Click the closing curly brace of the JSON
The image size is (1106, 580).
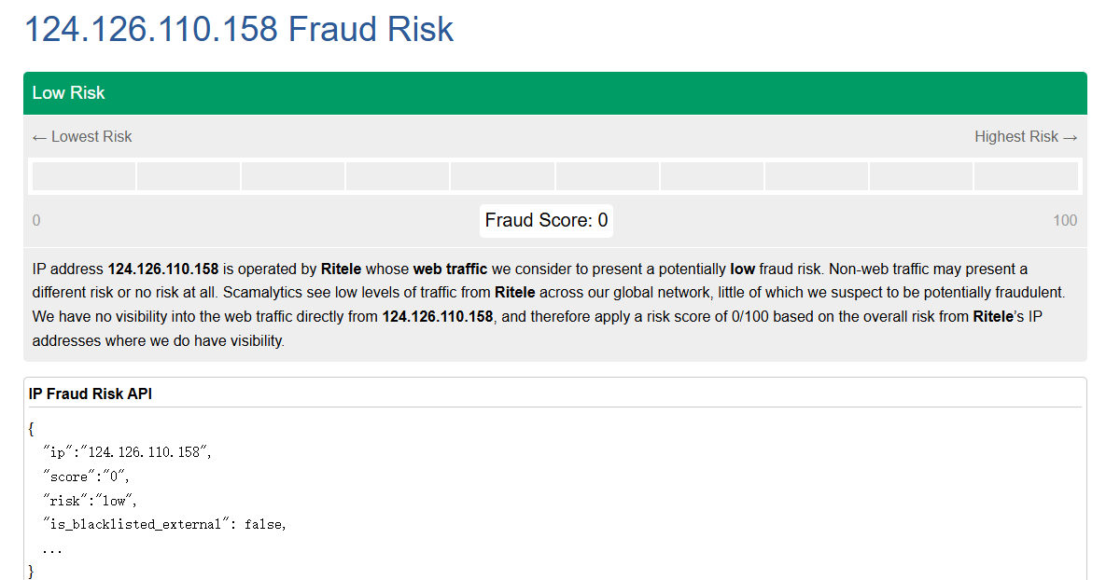tap(32, 570)
